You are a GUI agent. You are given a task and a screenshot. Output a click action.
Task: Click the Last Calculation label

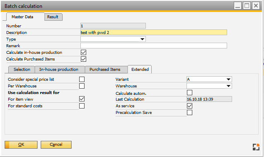[x=130, y=99]
